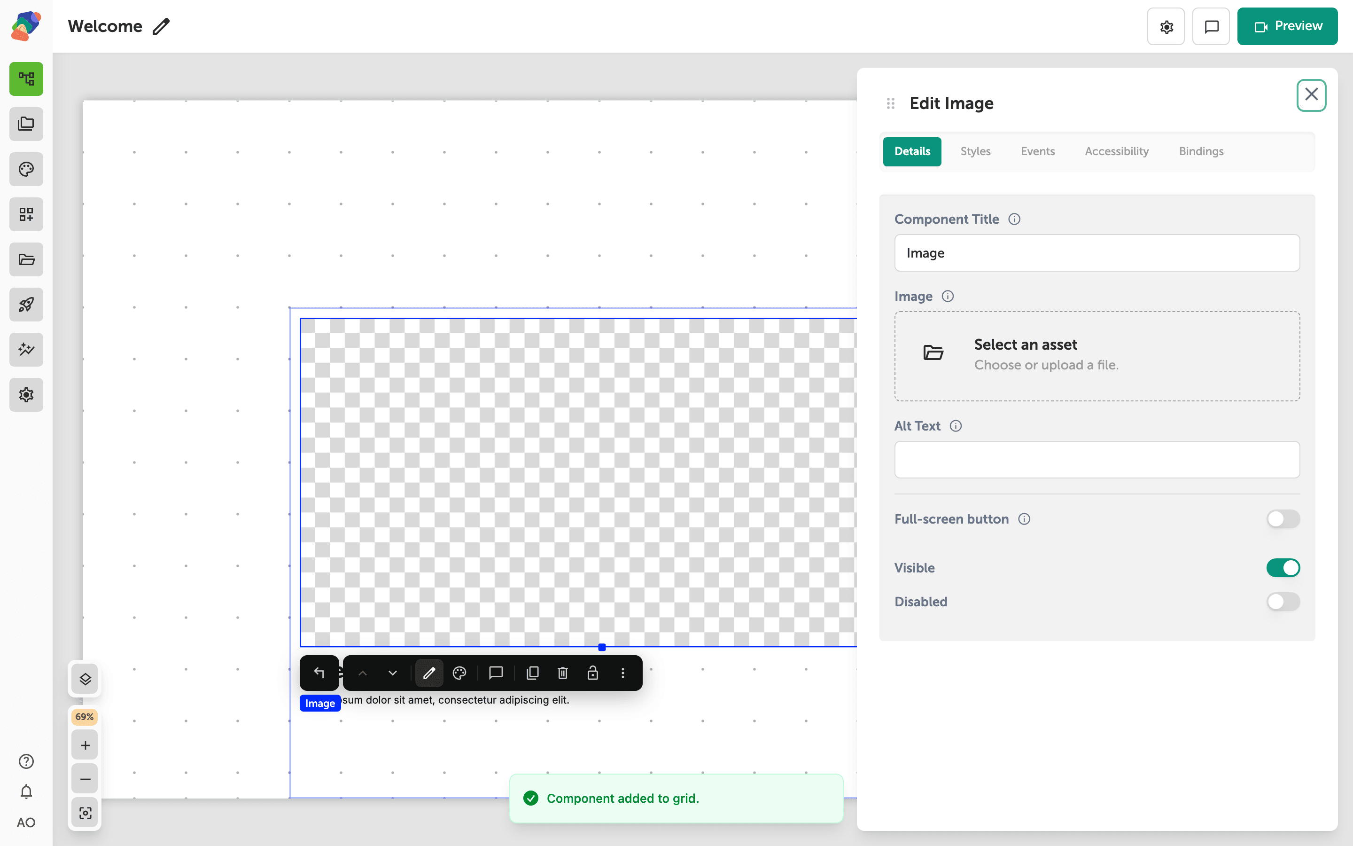
Task: Click the Preview button
Action: (x=1287, y=26)
